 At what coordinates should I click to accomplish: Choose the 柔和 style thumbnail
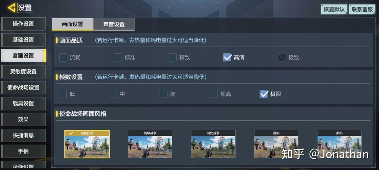click(x=340, y=144)
